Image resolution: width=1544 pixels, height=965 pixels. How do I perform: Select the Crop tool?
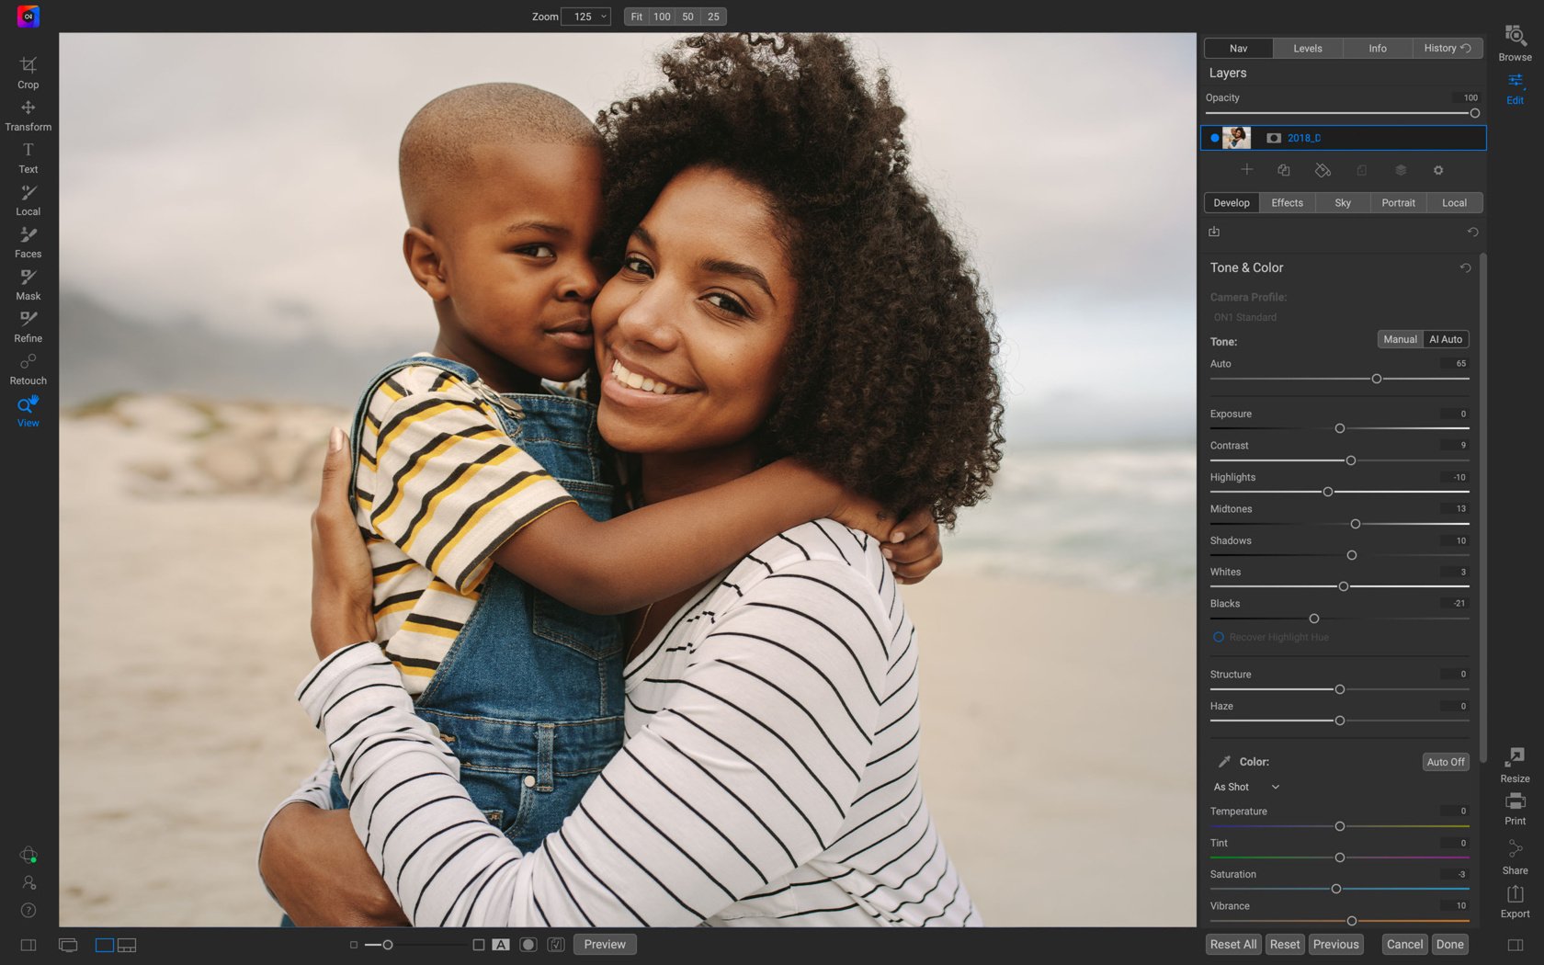(x=28, y=72)
